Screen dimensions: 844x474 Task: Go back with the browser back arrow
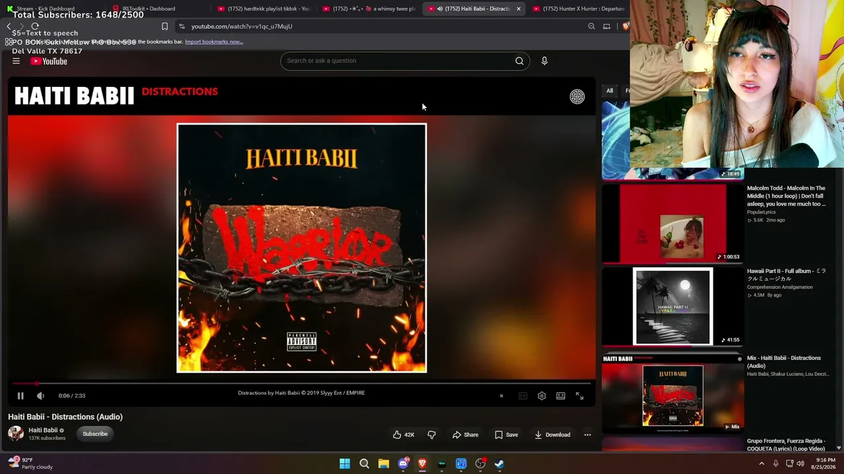point(9,26)
